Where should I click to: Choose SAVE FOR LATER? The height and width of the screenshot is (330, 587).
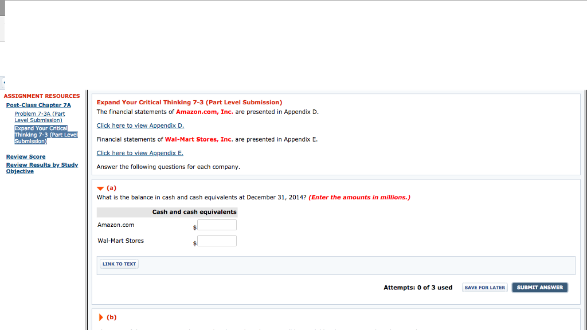coord(484,287)
